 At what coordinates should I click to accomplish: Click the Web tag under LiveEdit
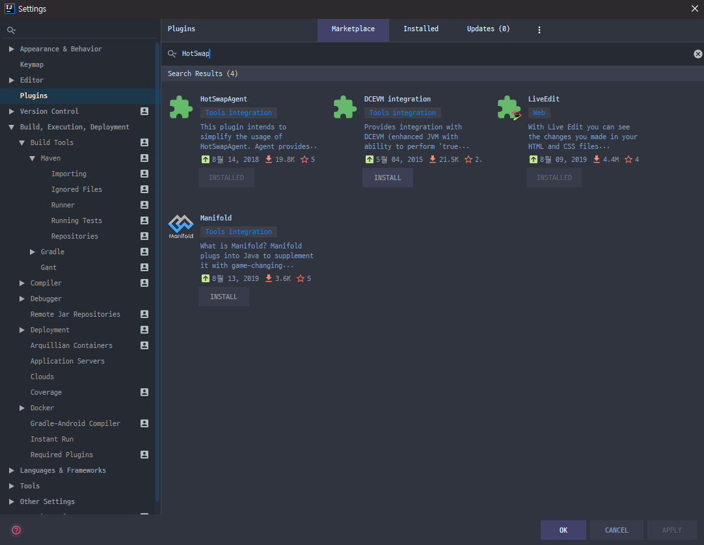539,113
